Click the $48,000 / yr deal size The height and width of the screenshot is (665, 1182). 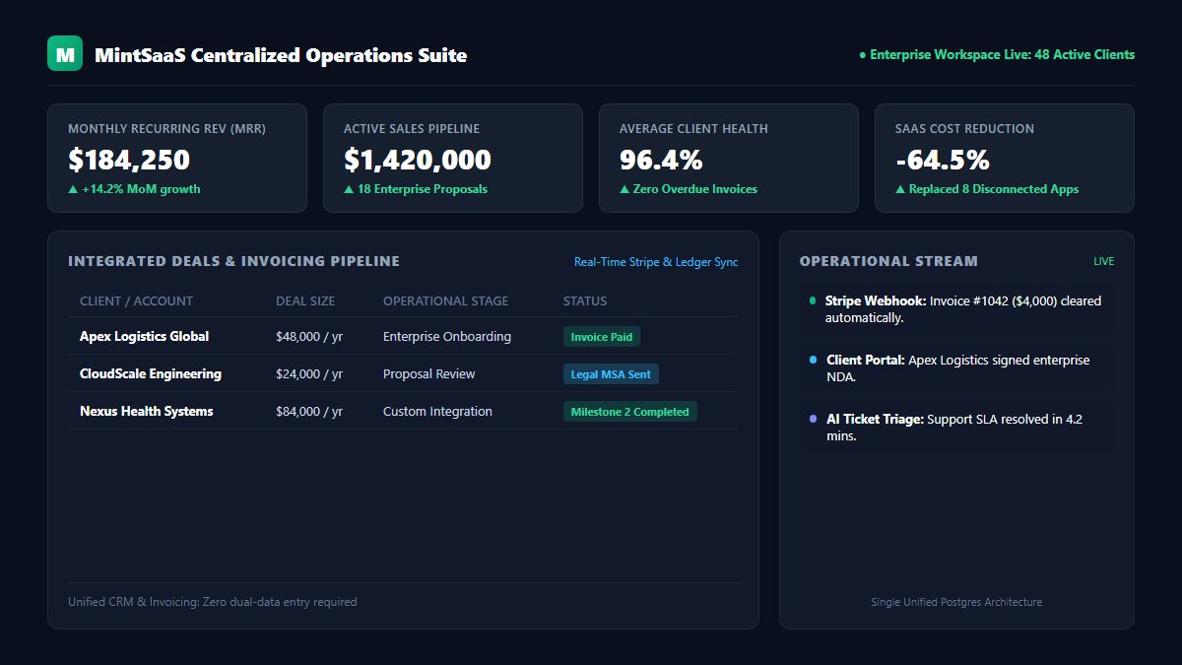click(x=309, y=337)
